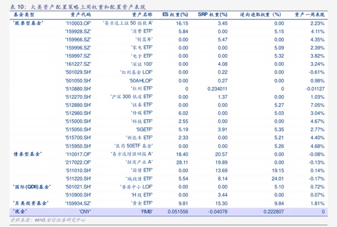The height and width of the screenshot is (227, 337).
Task: Click asset name '50AHLOF'
Action: pos(141,81)
